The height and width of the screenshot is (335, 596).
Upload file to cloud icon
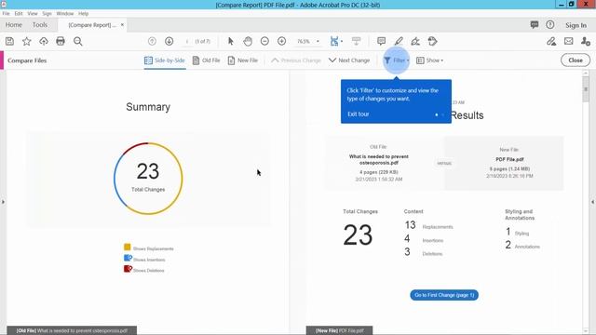click(x=44, y=41)
